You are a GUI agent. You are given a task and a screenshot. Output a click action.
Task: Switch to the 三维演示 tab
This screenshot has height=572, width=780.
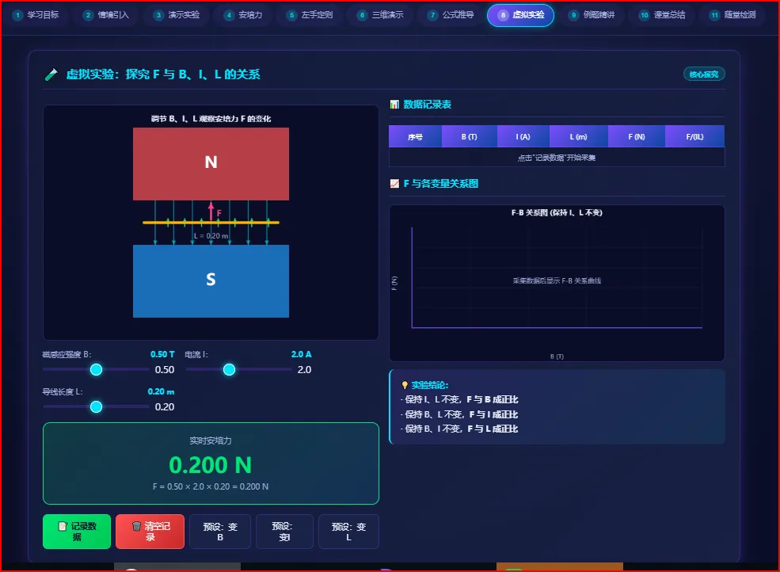tap(381, 15)
